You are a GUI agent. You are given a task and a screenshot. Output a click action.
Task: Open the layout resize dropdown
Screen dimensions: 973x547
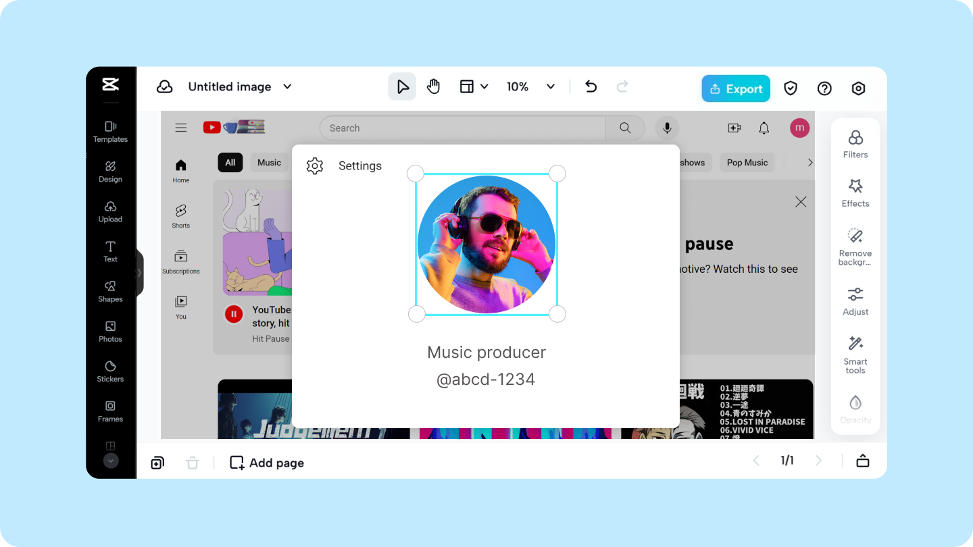[474, 86]
